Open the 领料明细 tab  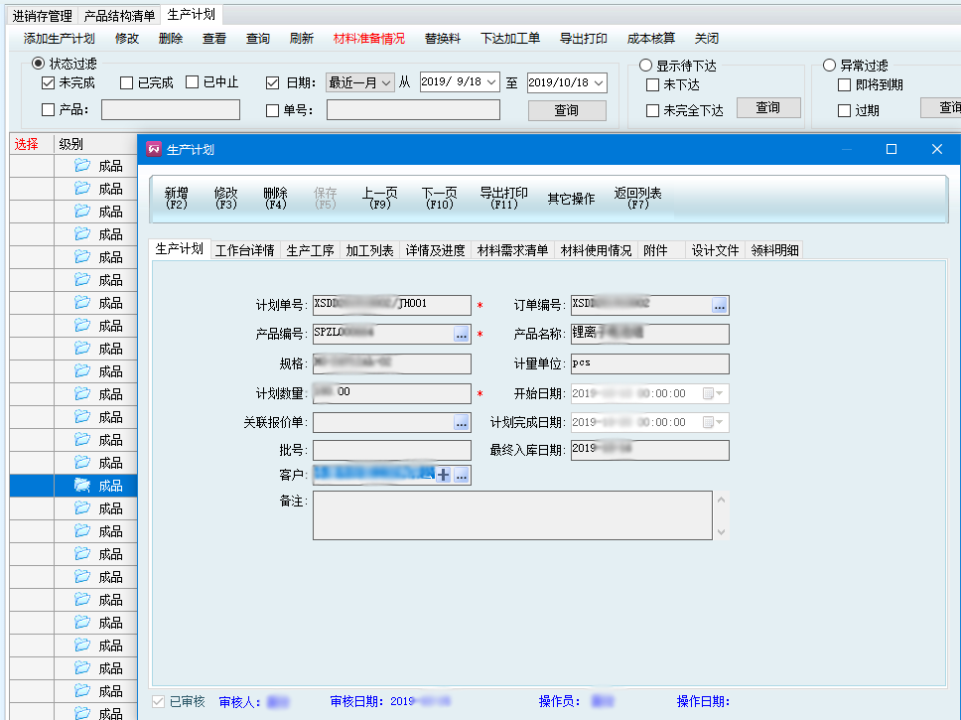[774, 250]
